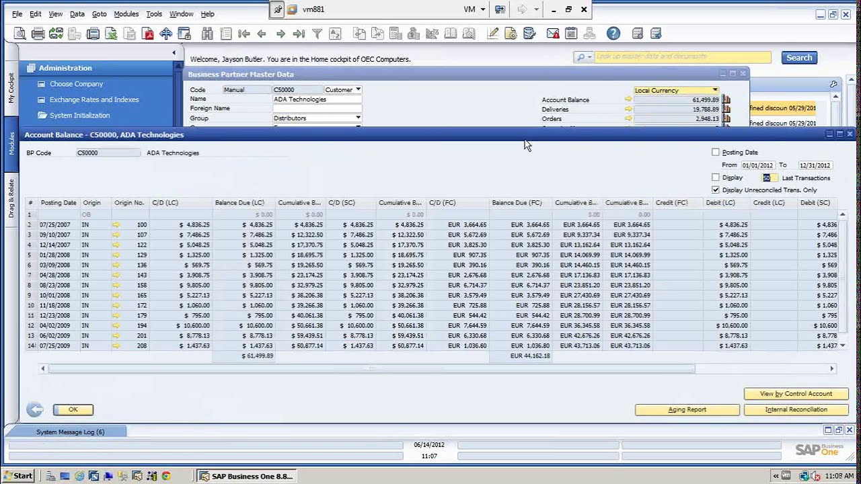Click the horizontal table scrollbar

click(371, 368)
